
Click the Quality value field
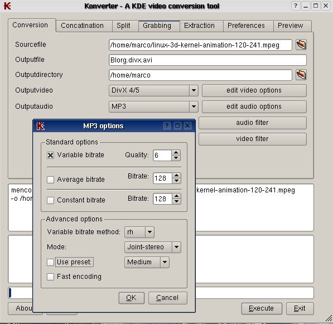162,156
